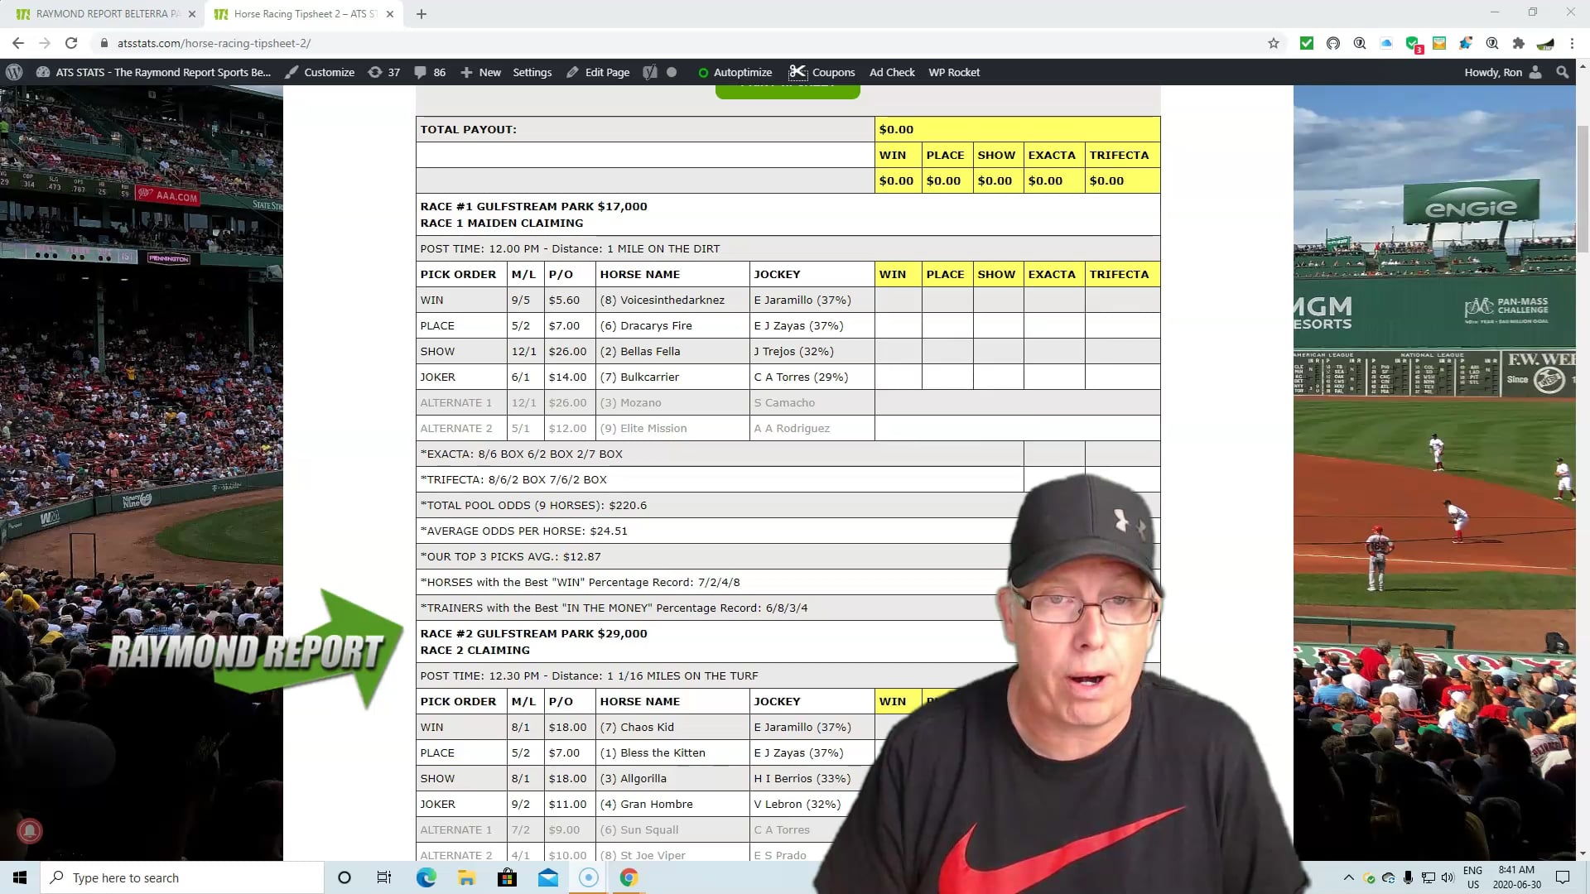Screen dimensions: 1590x894
Task: Launch Microsoft Edge from taskbar
Action: [426, 877]
